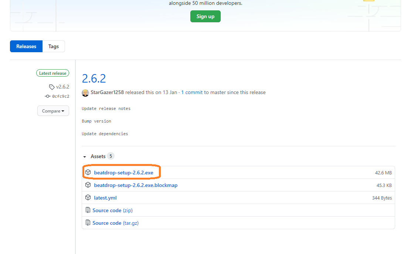Viewport: 411px width, 254px height.
Task: Open the 1 commit link
Action: coord(192,92)
